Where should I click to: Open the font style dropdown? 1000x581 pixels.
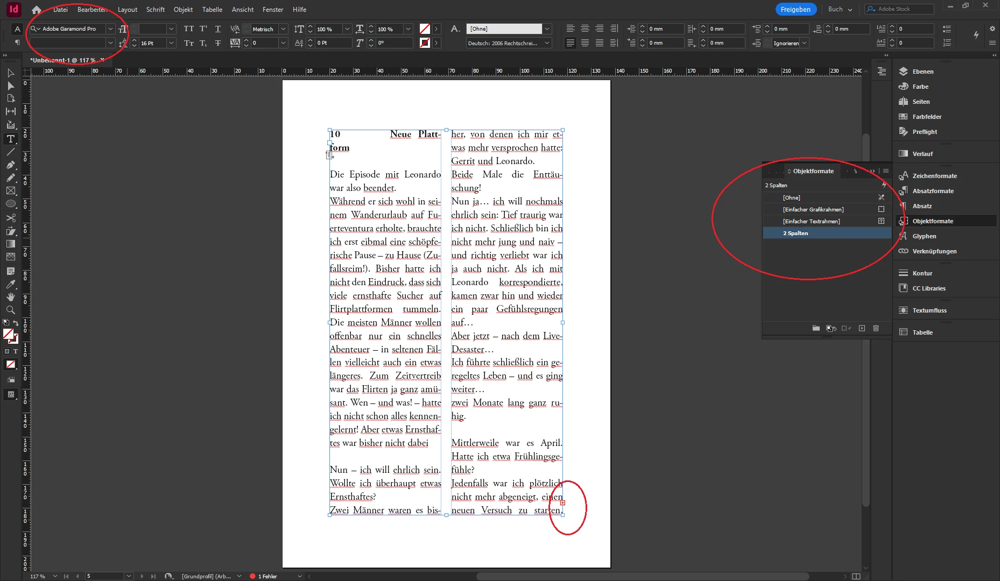pos(110,43)
